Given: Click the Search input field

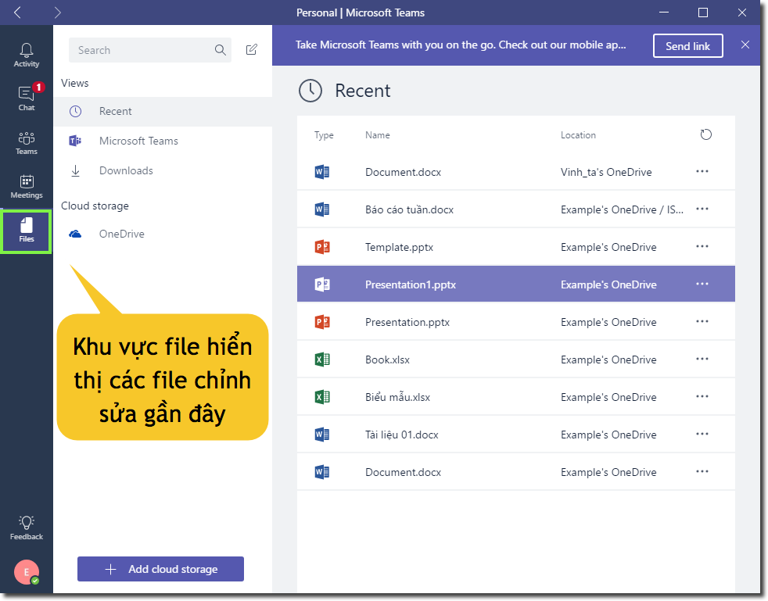Looking at the screenshot, I should click(141, 49).
